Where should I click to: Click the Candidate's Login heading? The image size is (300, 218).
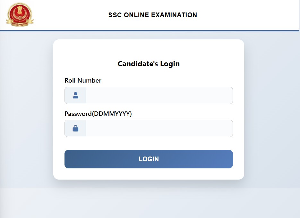pos(149,64)
